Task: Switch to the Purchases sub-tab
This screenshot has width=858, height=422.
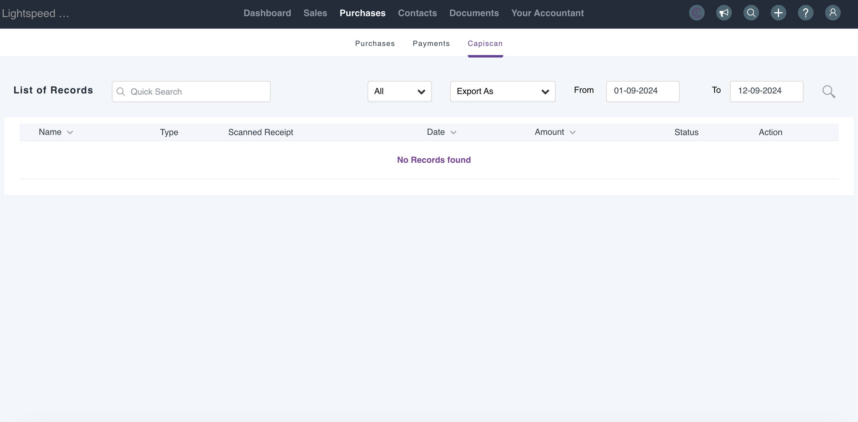Action: (x=375, y=44)
